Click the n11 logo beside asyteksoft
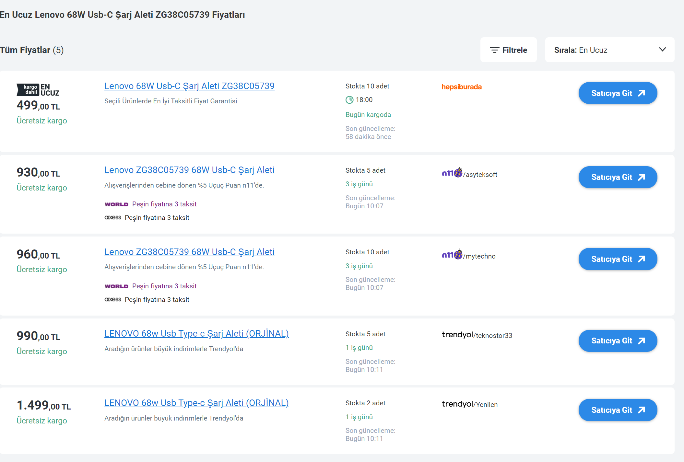Viewport: 684px width, 462px height. click(452, 173)
